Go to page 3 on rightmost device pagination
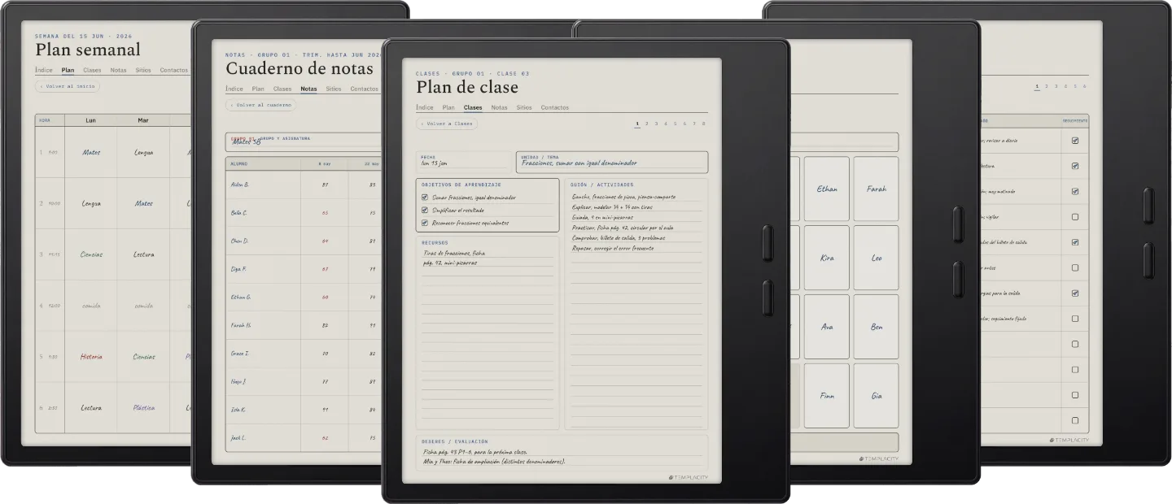The width and height of the screenshot is (1172, 504). [1056, 85]
